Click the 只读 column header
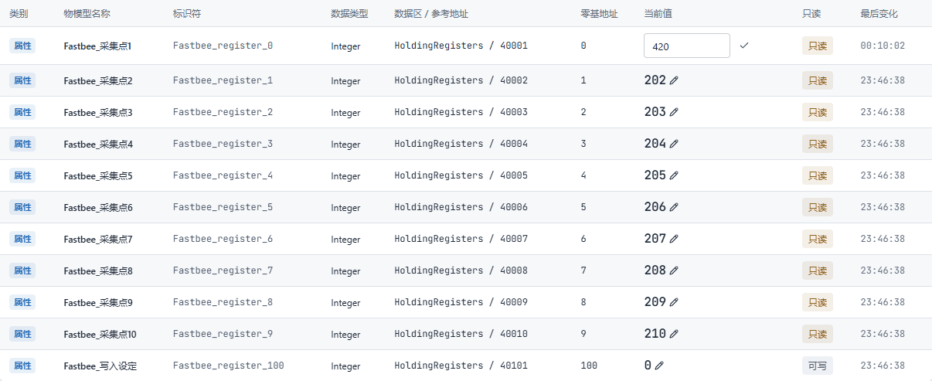This screenshot has height=381, width=932. (811, 14)
